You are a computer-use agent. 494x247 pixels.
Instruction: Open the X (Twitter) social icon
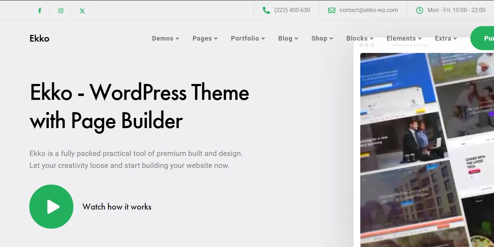(x=82, y=11)
